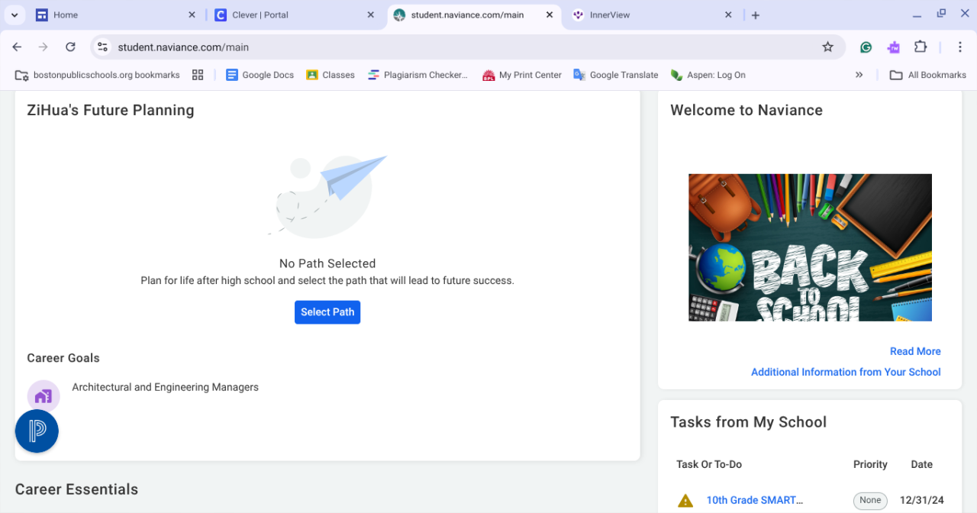Expand the tab search dropdown arrow
977x513 pixels.
coord(15,15)
